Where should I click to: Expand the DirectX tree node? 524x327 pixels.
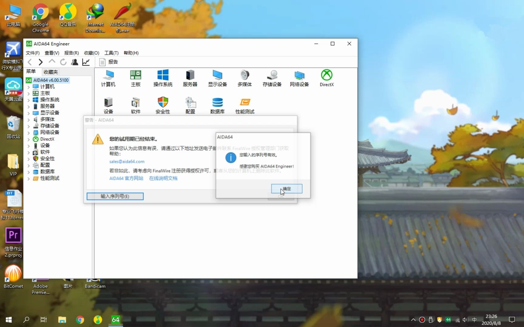point(29,139)
